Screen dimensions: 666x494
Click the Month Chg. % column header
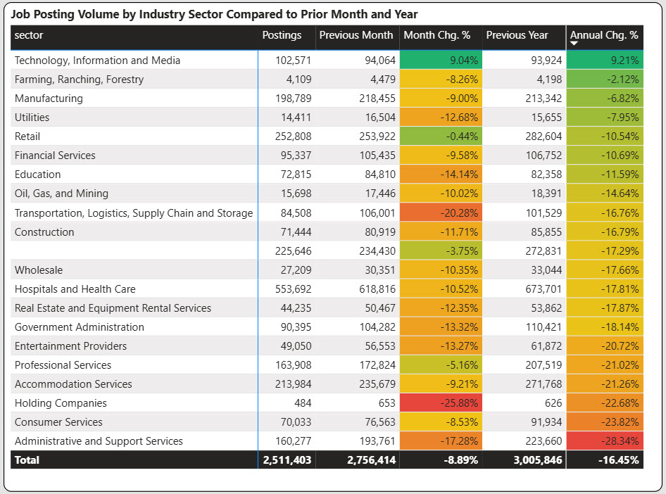(x=436, y=35)
